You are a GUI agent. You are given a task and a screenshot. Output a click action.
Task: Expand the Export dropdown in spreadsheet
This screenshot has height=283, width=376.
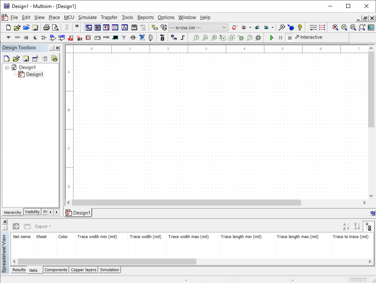point(43,226)
